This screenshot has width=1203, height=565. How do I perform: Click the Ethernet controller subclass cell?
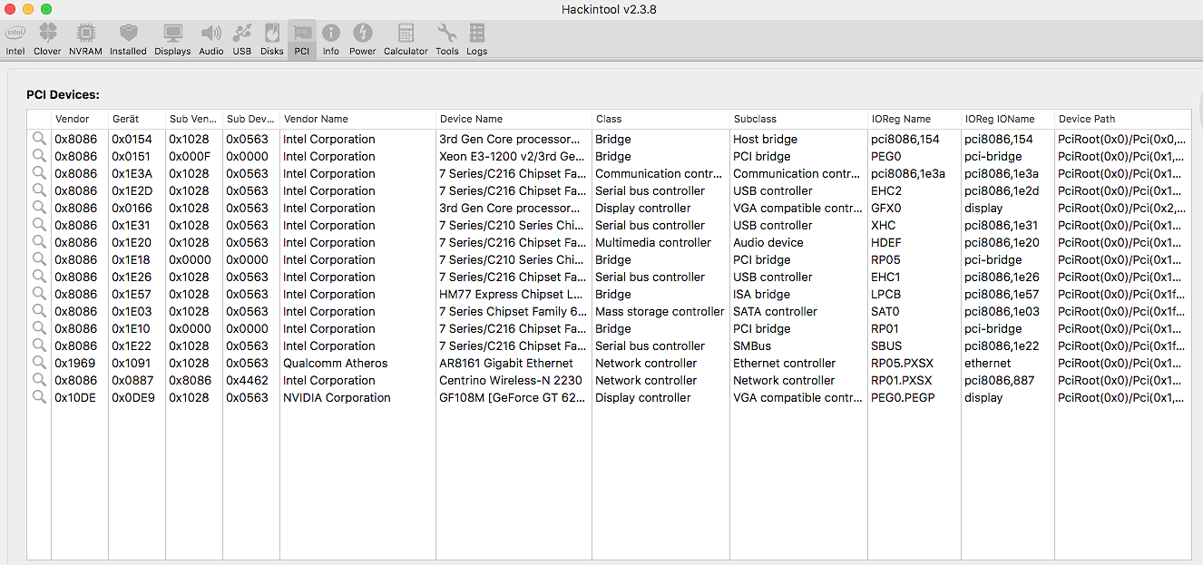pyautogui.click(x=785, y=363)
